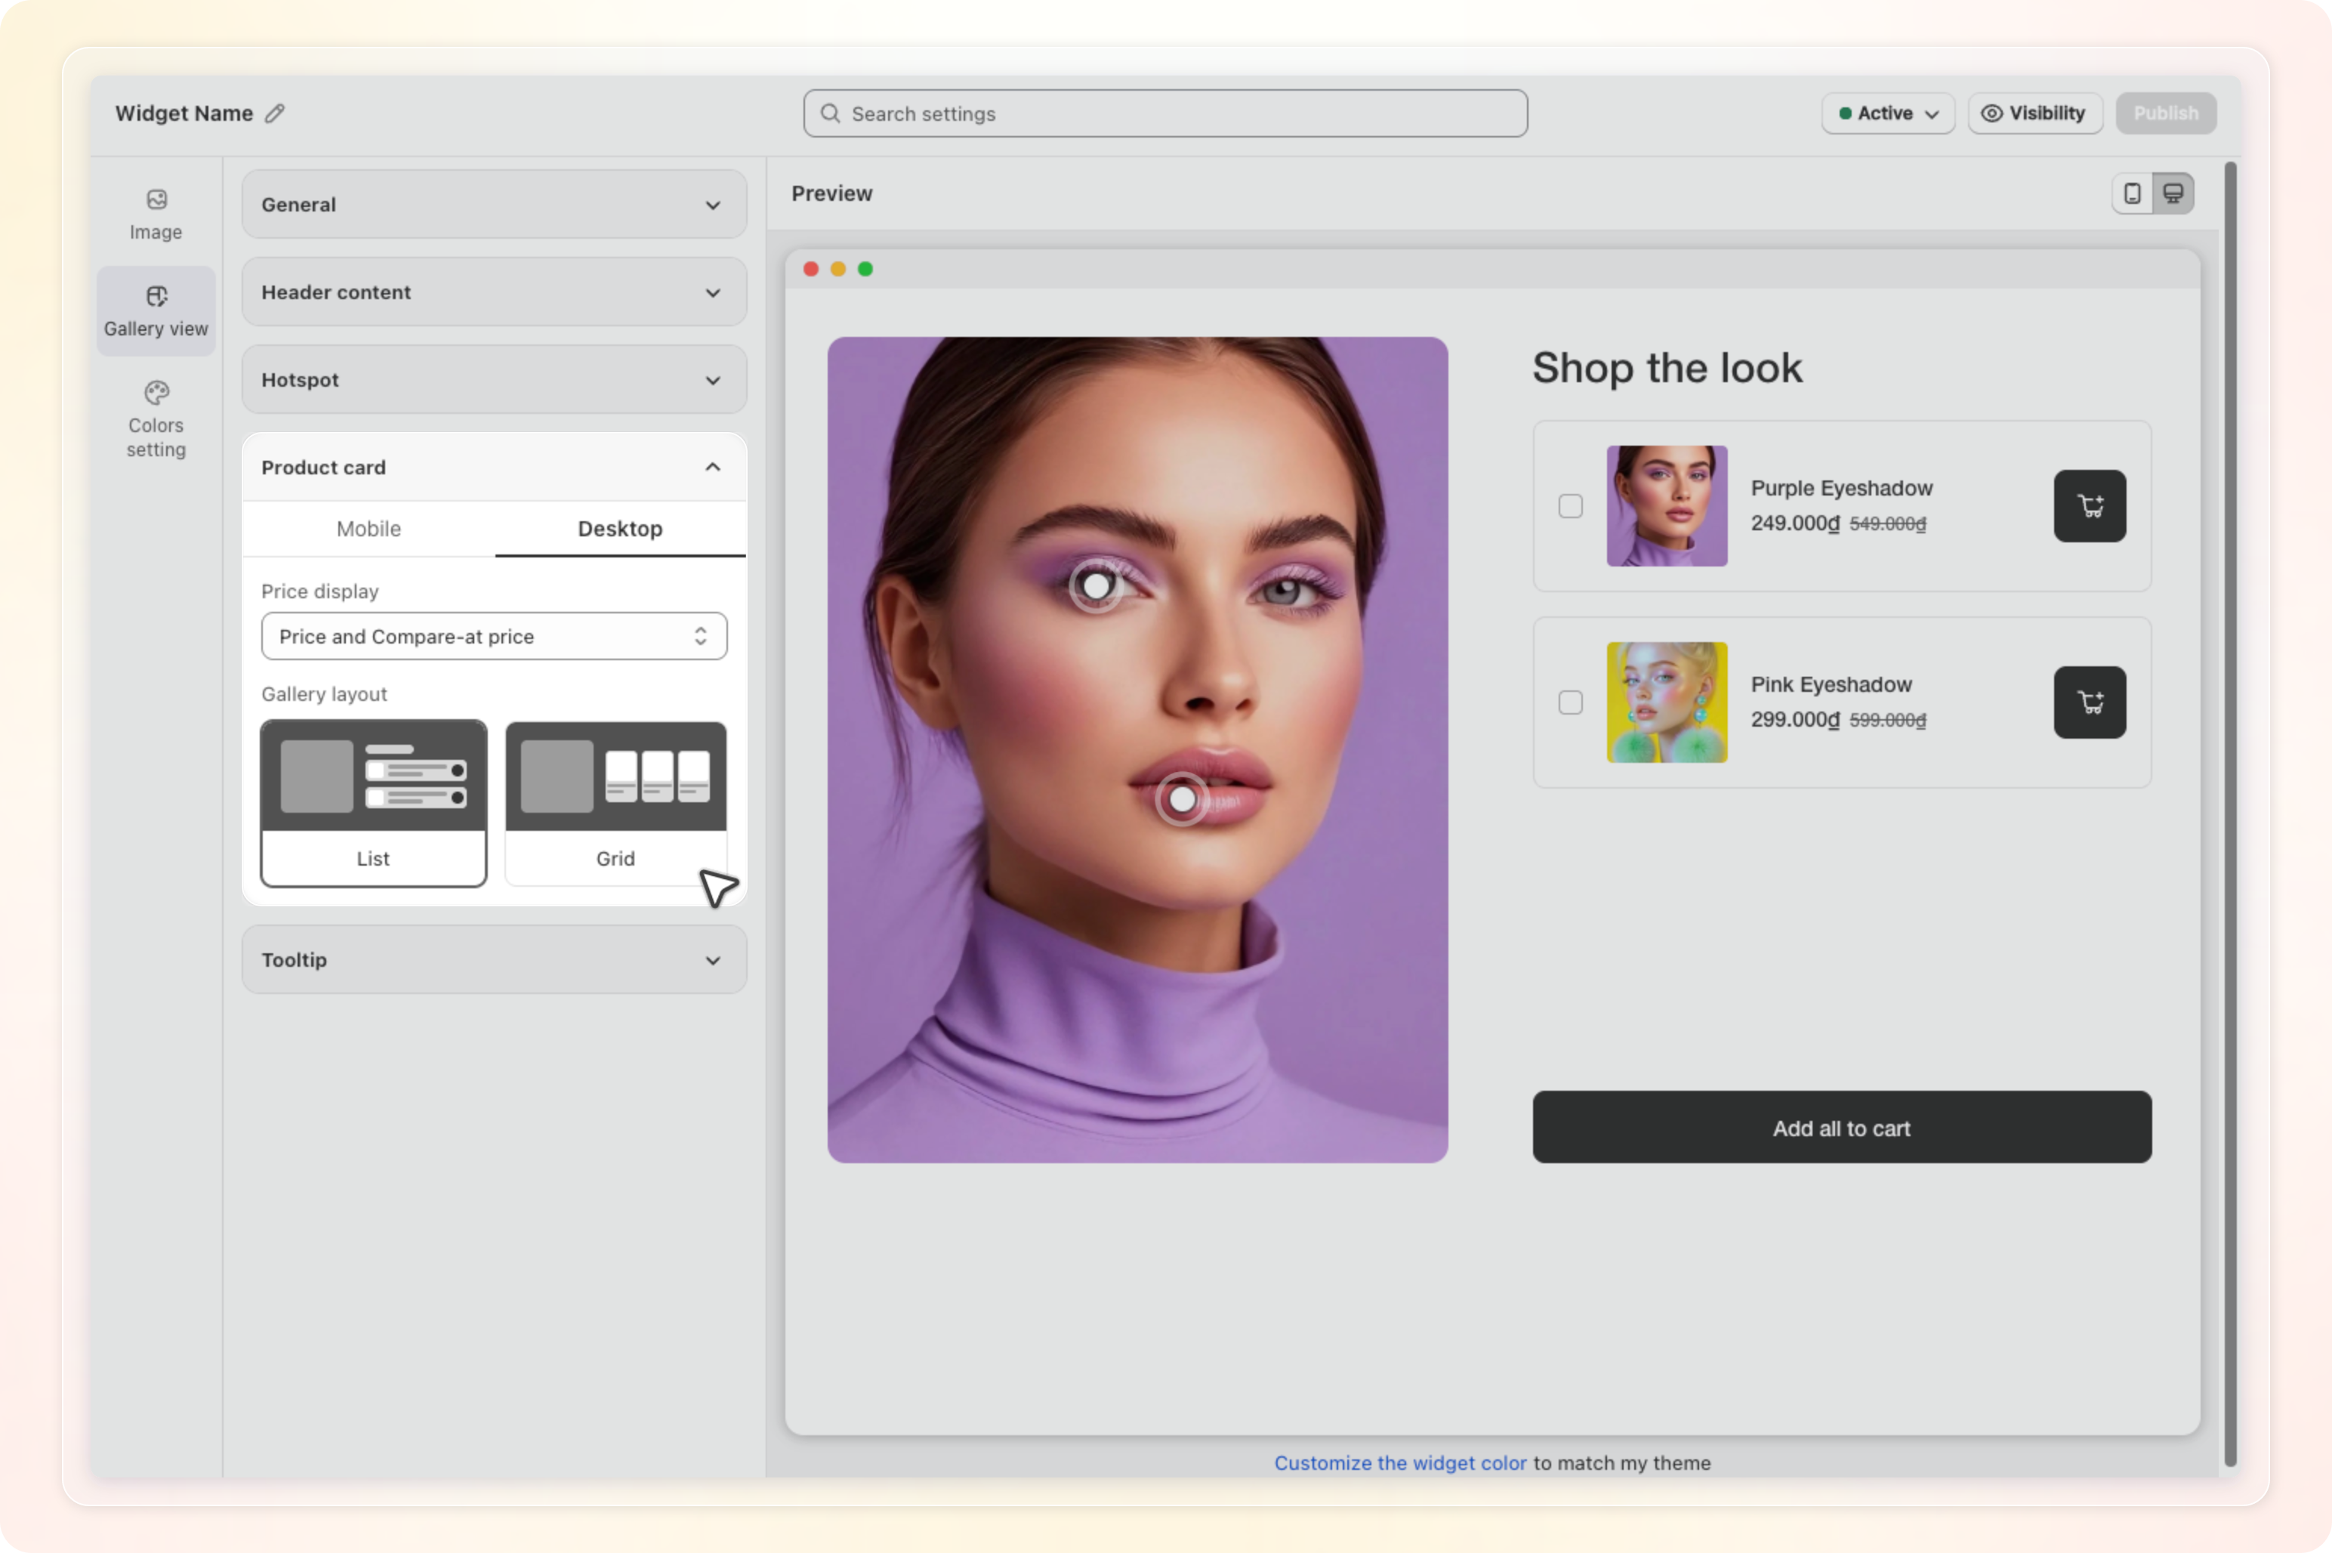
Task: Choose the Grid gallery layout
Action: [616, 803]
